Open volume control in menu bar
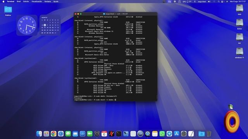The height and width of the screenshot is (139, 248). tap(209, 2)
